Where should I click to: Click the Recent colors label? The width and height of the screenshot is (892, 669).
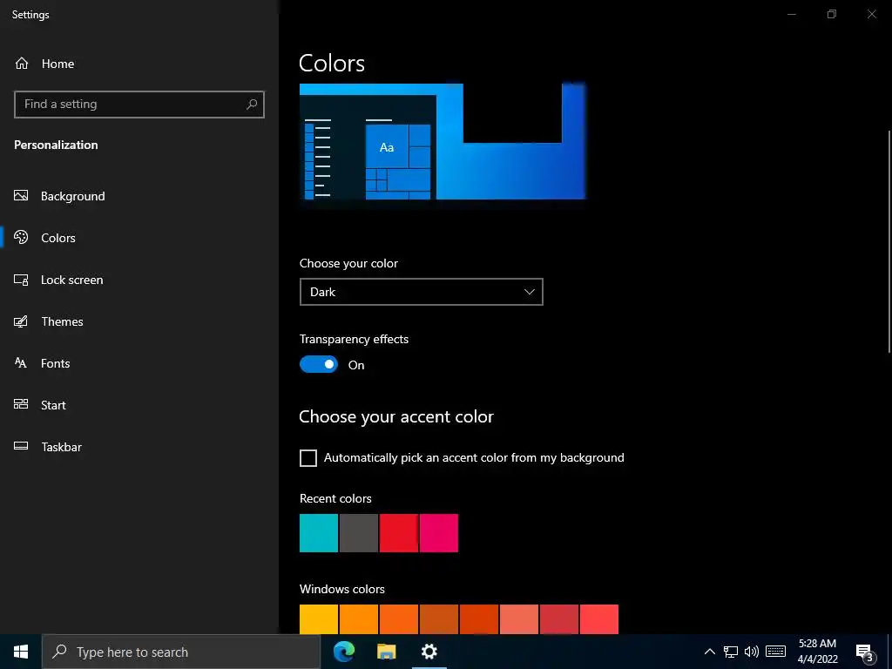335,498
